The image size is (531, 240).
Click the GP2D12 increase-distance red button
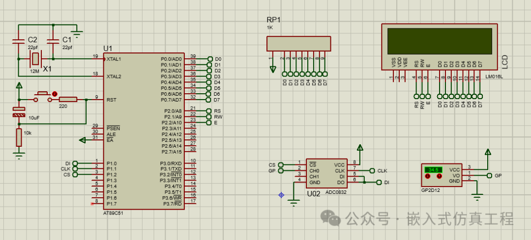[439, 176]
